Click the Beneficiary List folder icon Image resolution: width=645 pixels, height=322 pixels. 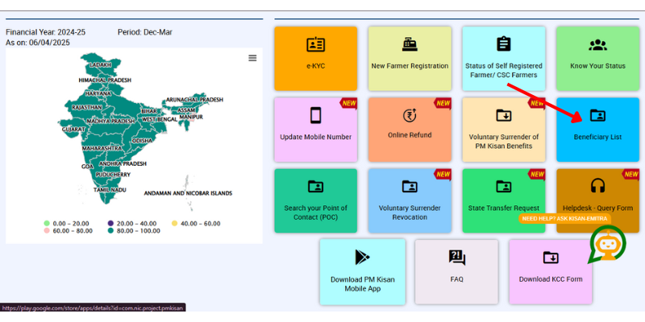point(597,115)
